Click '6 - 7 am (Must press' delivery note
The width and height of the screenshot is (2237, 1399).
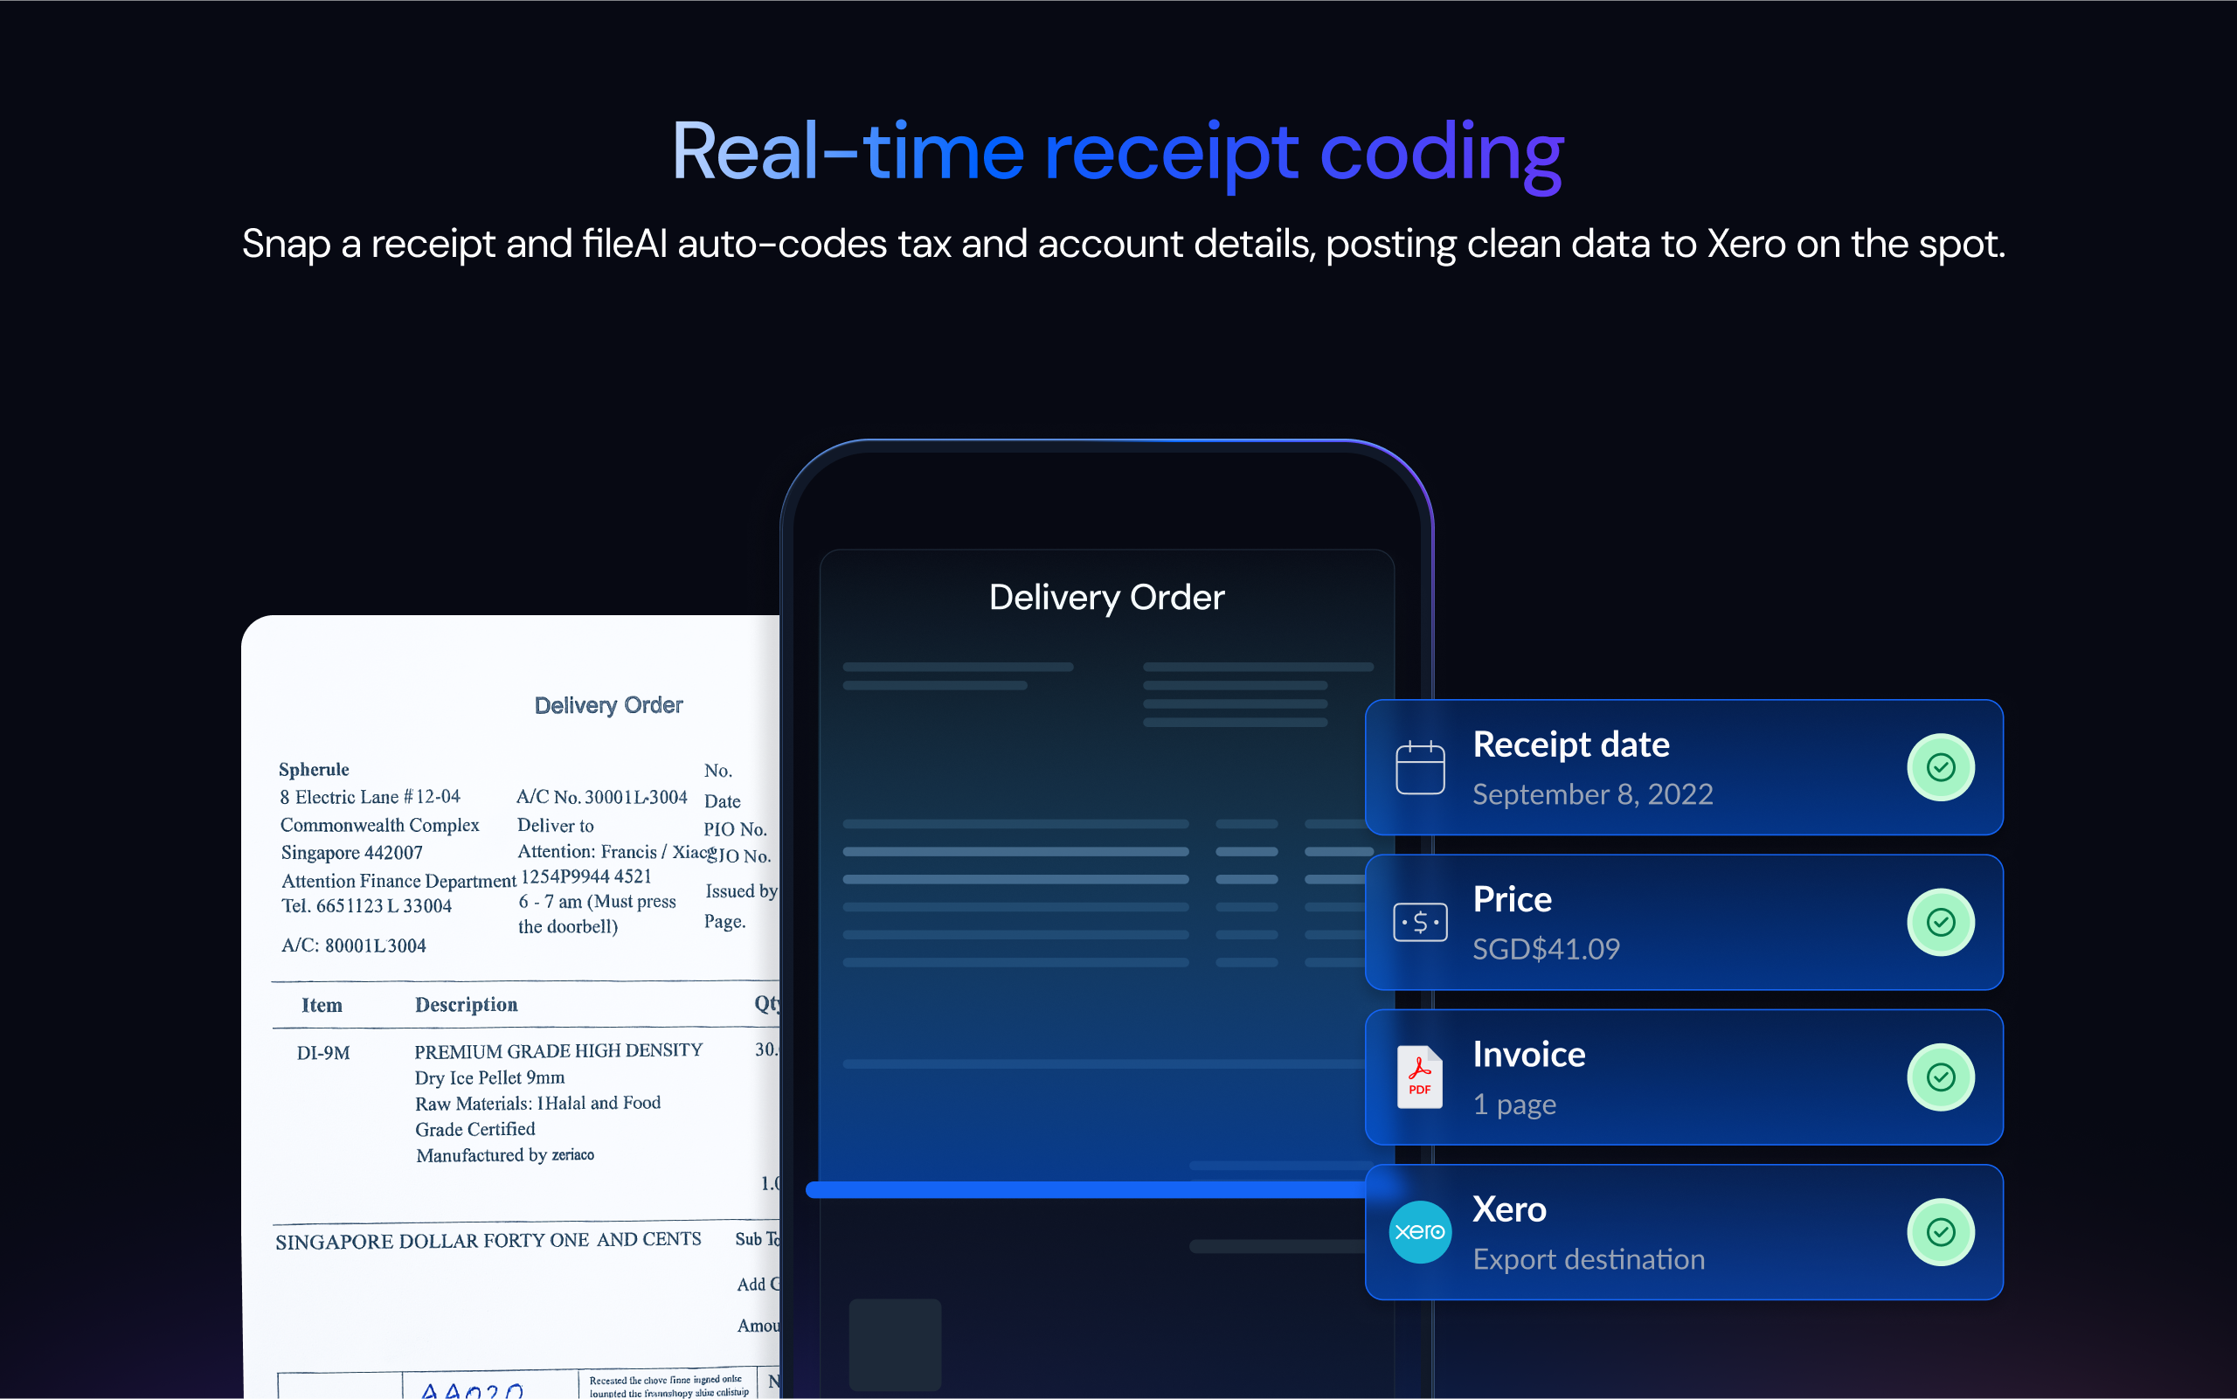(x=597, y=902)
